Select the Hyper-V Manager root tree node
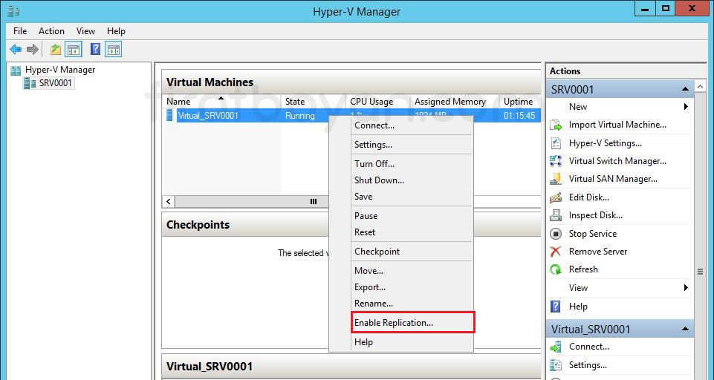The height and width of the screenshot is (380, 714). tap(60, 70)
